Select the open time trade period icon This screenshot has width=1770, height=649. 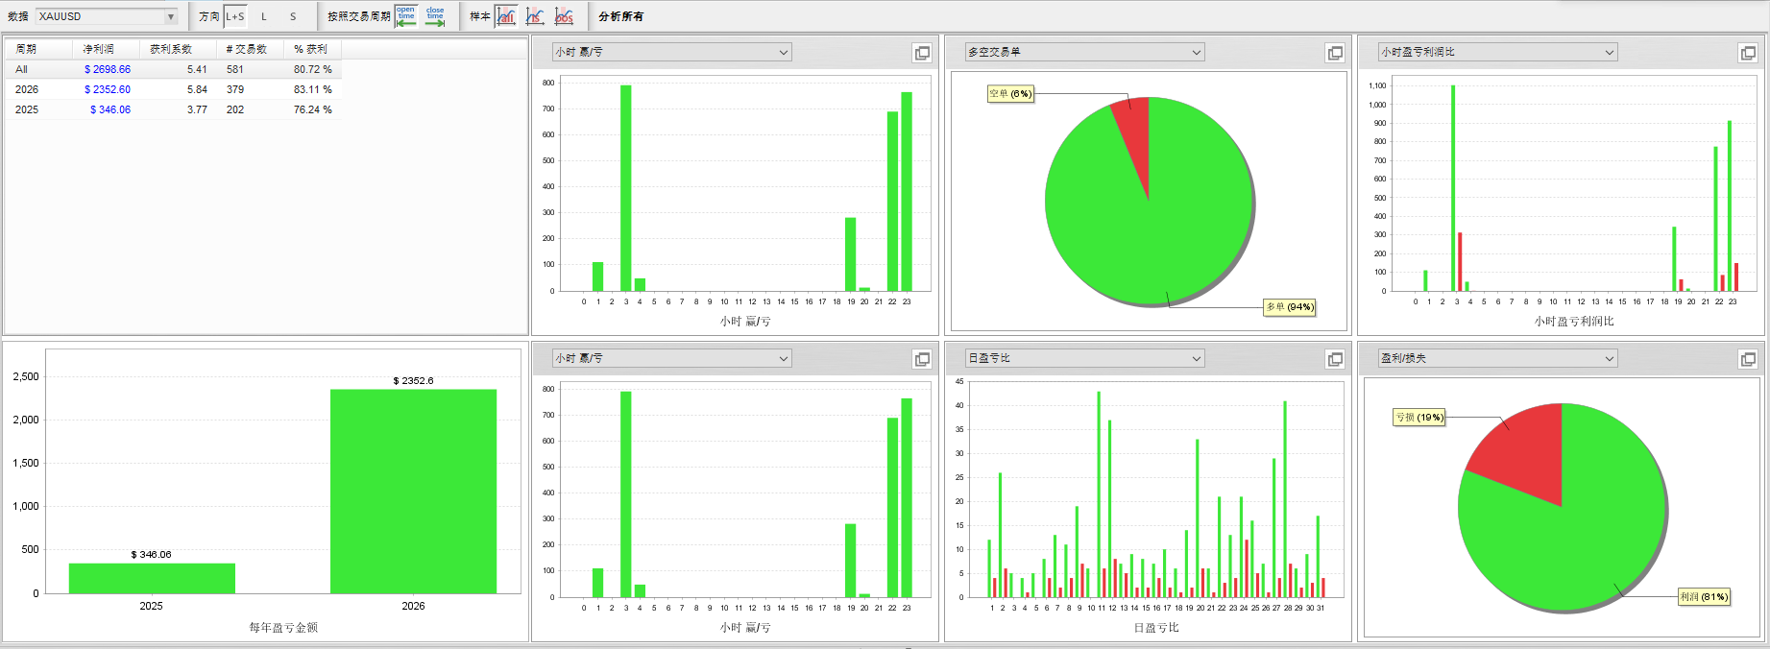click(406, 16)
